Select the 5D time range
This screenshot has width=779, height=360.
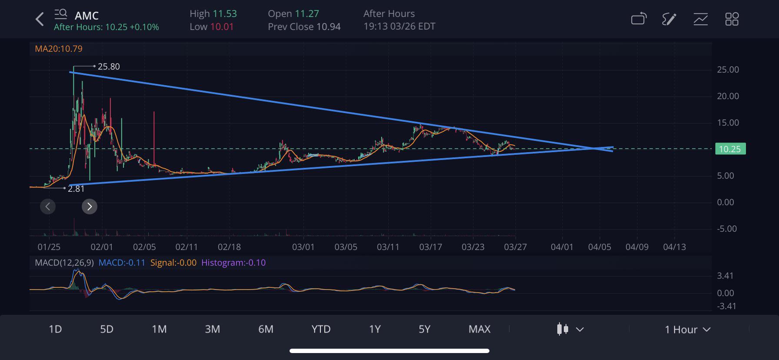107,329
